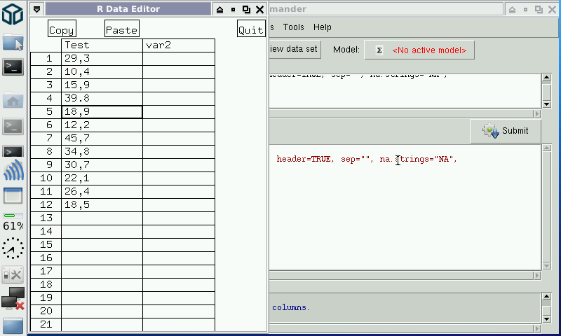
Task: Click the header=TRUE text in output
Action: (x=305, y=160)
